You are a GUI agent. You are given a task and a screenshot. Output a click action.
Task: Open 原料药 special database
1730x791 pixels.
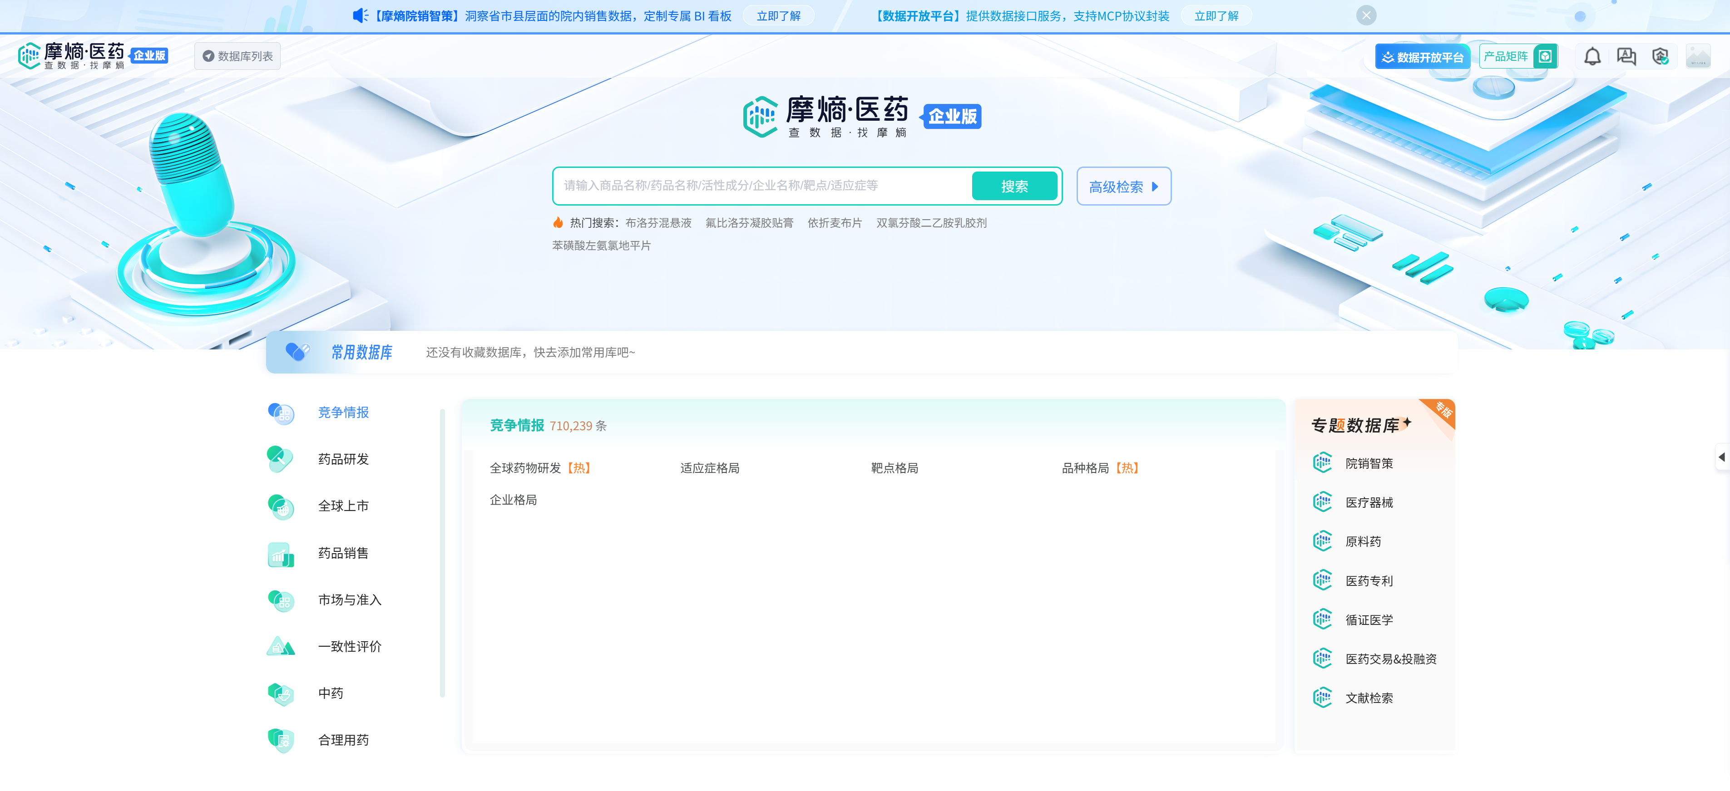coord(1363,542)
